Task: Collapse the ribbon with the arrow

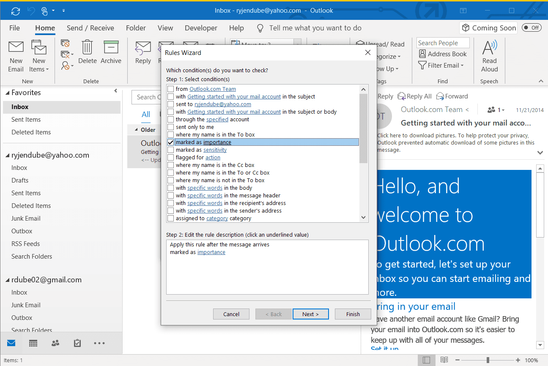Action: (x=540, y=81)
